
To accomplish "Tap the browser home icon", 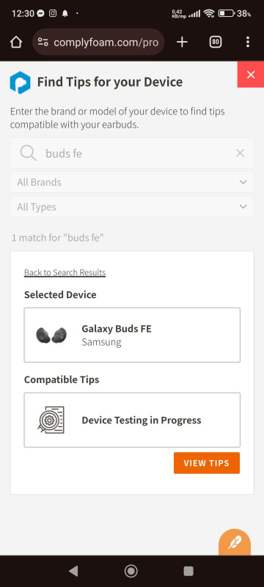I will pos(16,43).
